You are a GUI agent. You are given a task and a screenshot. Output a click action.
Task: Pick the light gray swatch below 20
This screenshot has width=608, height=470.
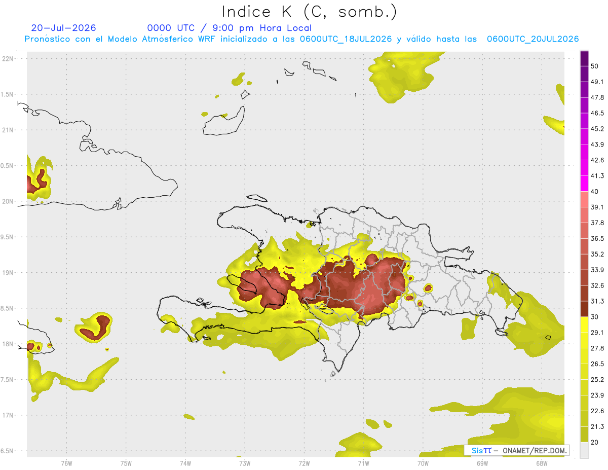[x=584, y=450]
